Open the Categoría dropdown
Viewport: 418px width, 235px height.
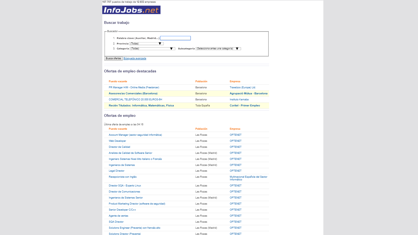pyautogui.click(x=152, y=49)
